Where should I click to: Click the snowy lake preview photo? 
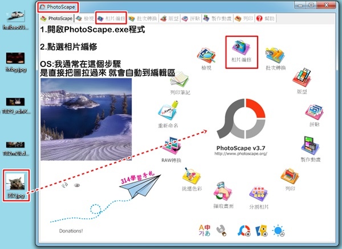86,119
